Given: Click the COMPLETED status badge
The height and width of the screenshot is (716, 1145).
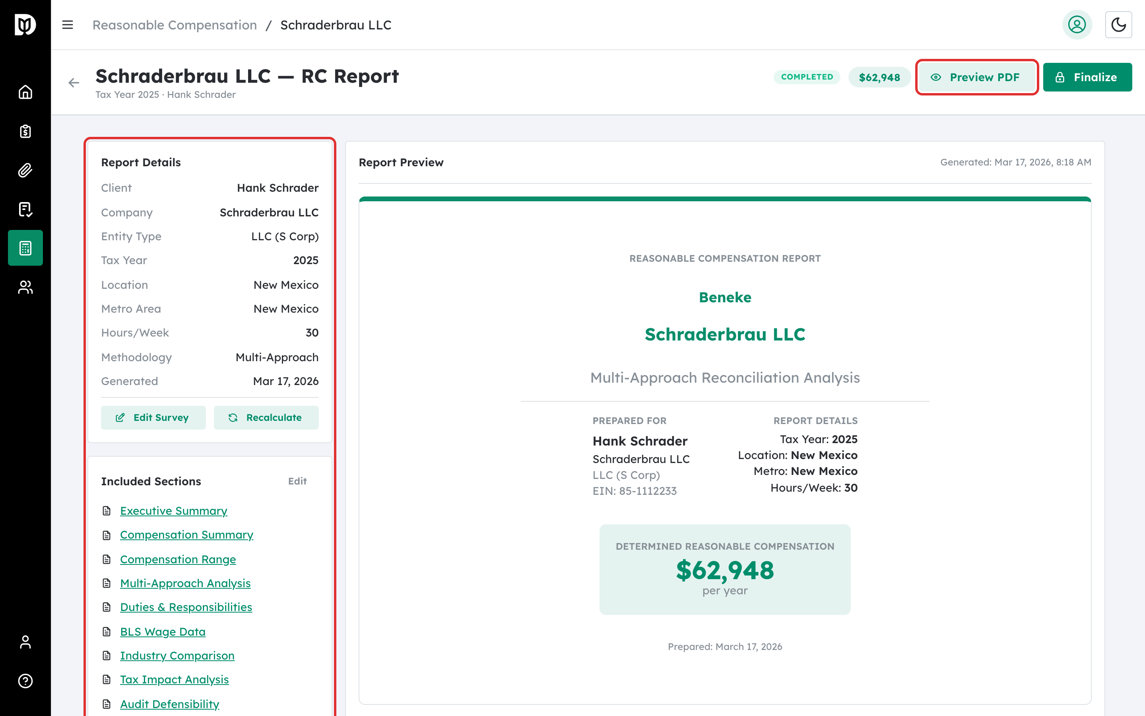Looking at the screenshot, I should pyautogui.click(x=807, y=77).
